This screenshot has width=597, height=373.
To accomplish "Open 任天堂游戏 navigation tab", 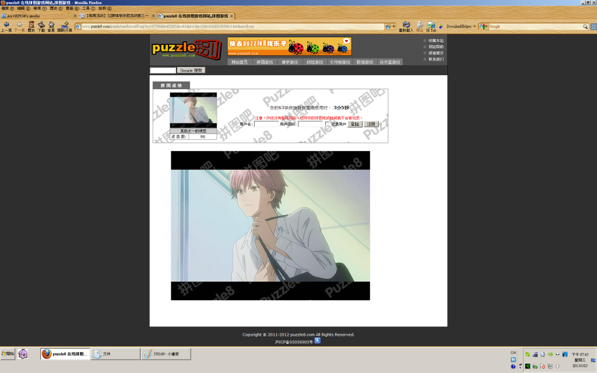I will [390, 62].
